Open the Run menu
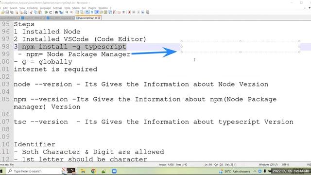 click(x=84, y=8)
